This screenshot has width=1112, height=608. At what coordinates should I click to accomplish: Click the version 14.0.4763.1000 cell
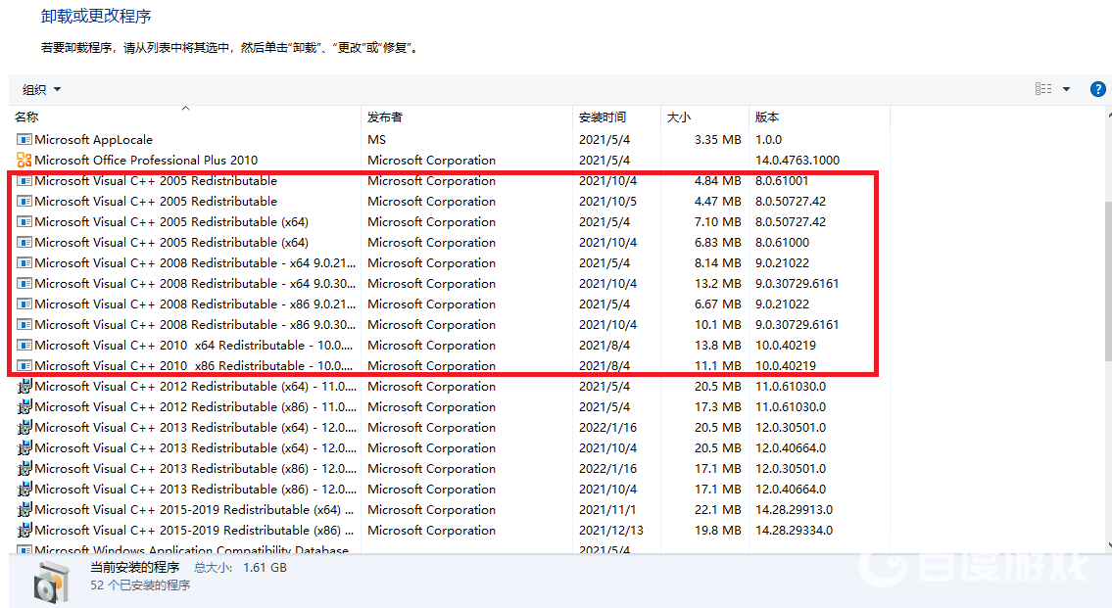point(798,161)
